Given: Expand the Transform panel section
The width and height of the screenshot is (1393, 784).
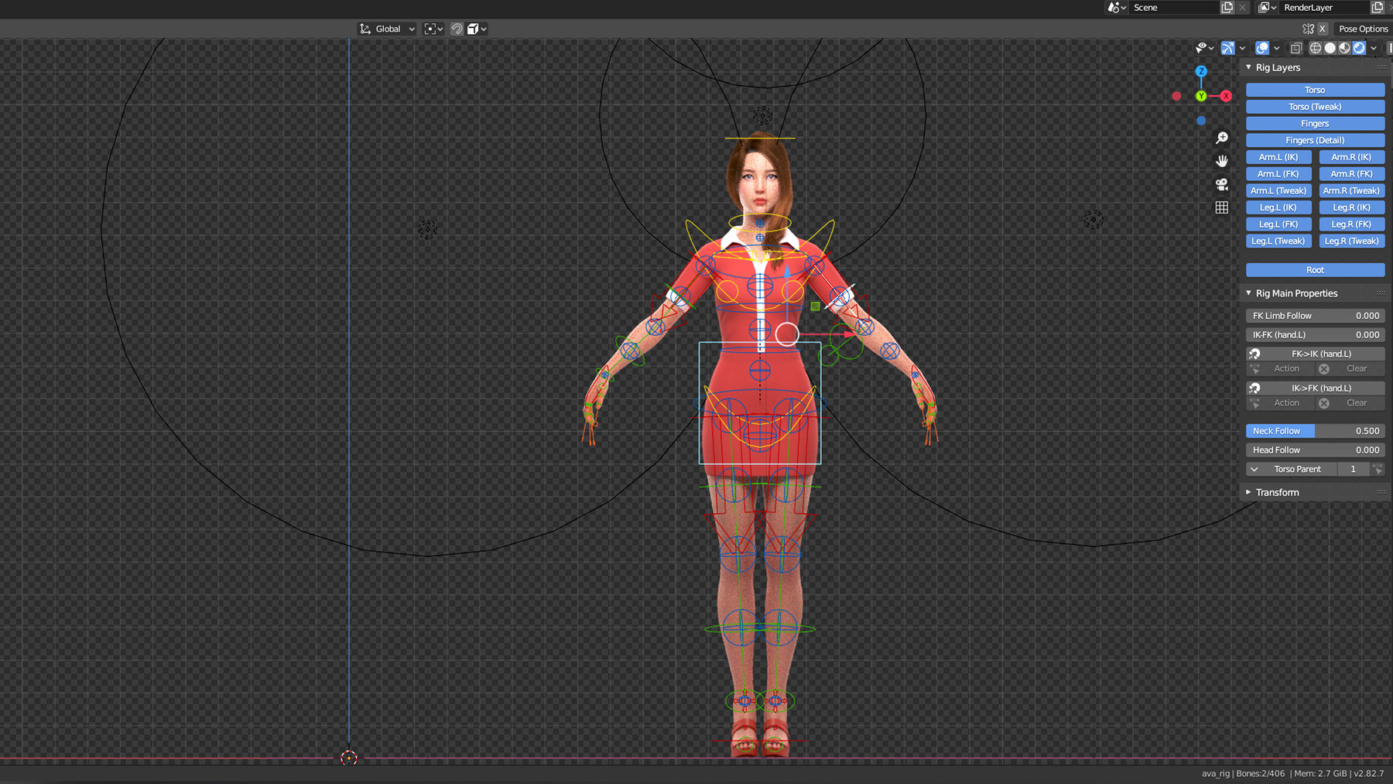Looking at the screenshot, I should coord(1278,492).
